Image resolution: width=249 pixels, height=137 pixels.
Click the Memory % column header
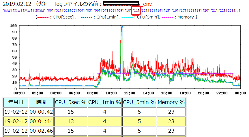[x=171, y=102]
